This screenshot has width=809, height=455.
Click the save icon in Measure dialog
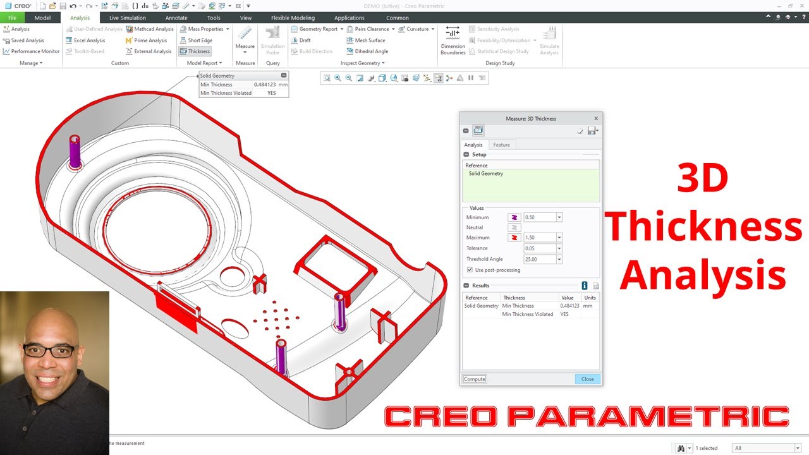[592, 131]
